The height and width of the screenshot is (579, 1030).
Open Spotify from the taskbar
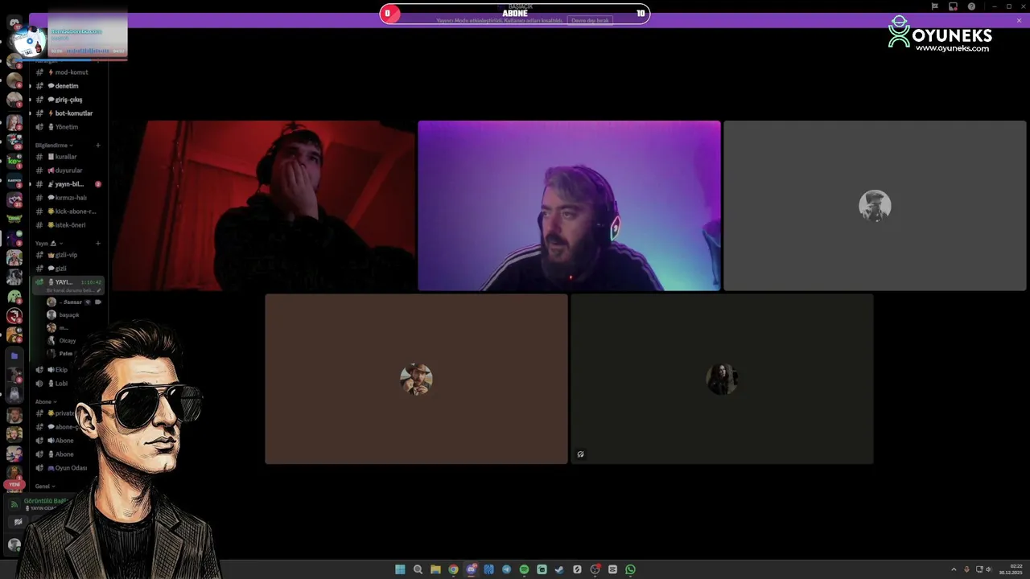pos(524,569)
